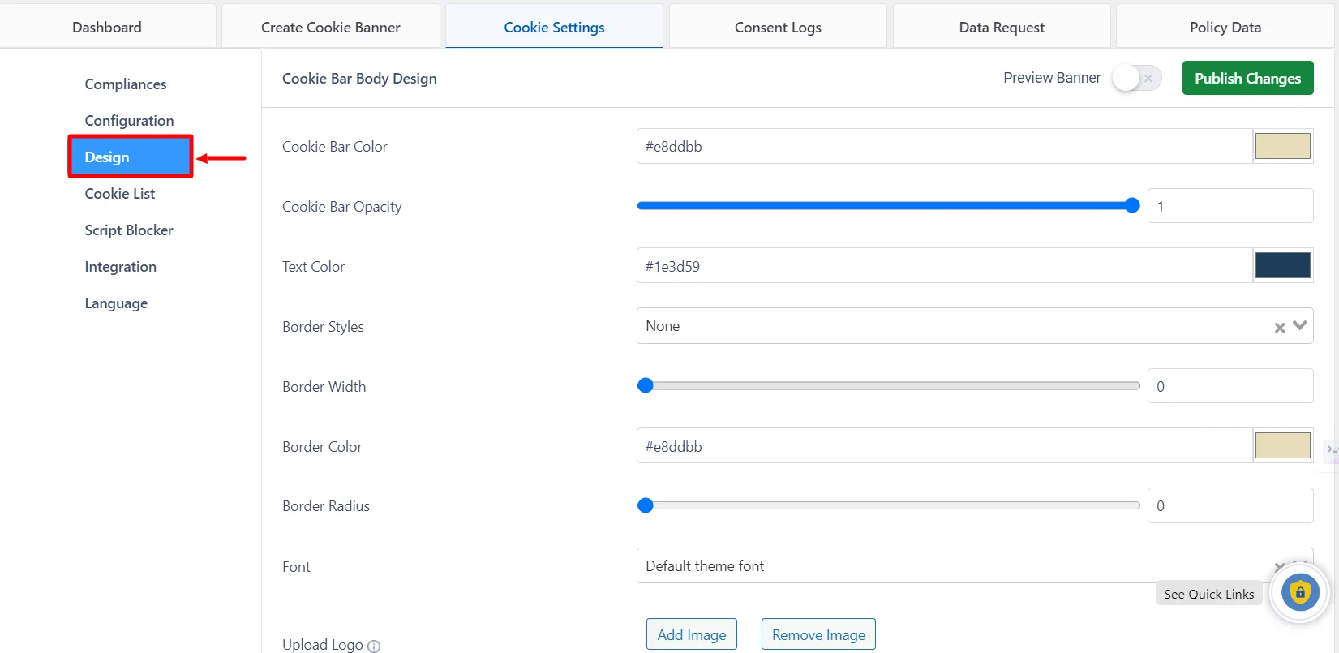Click the Border Radius label

pyautogui.click(x=326, y=506)
